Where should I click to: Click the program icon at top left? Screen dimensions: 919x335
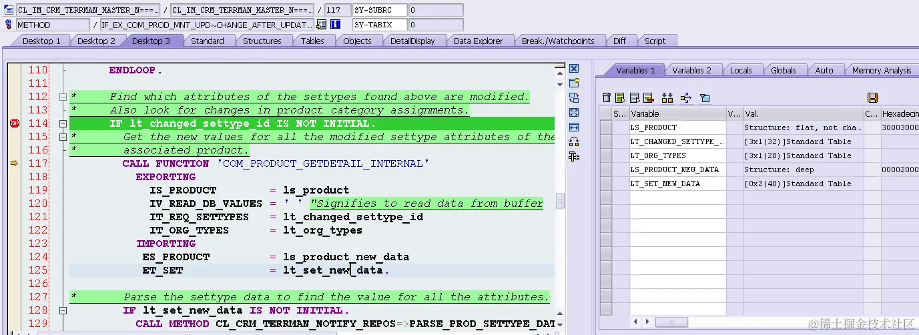coord(9,10)
